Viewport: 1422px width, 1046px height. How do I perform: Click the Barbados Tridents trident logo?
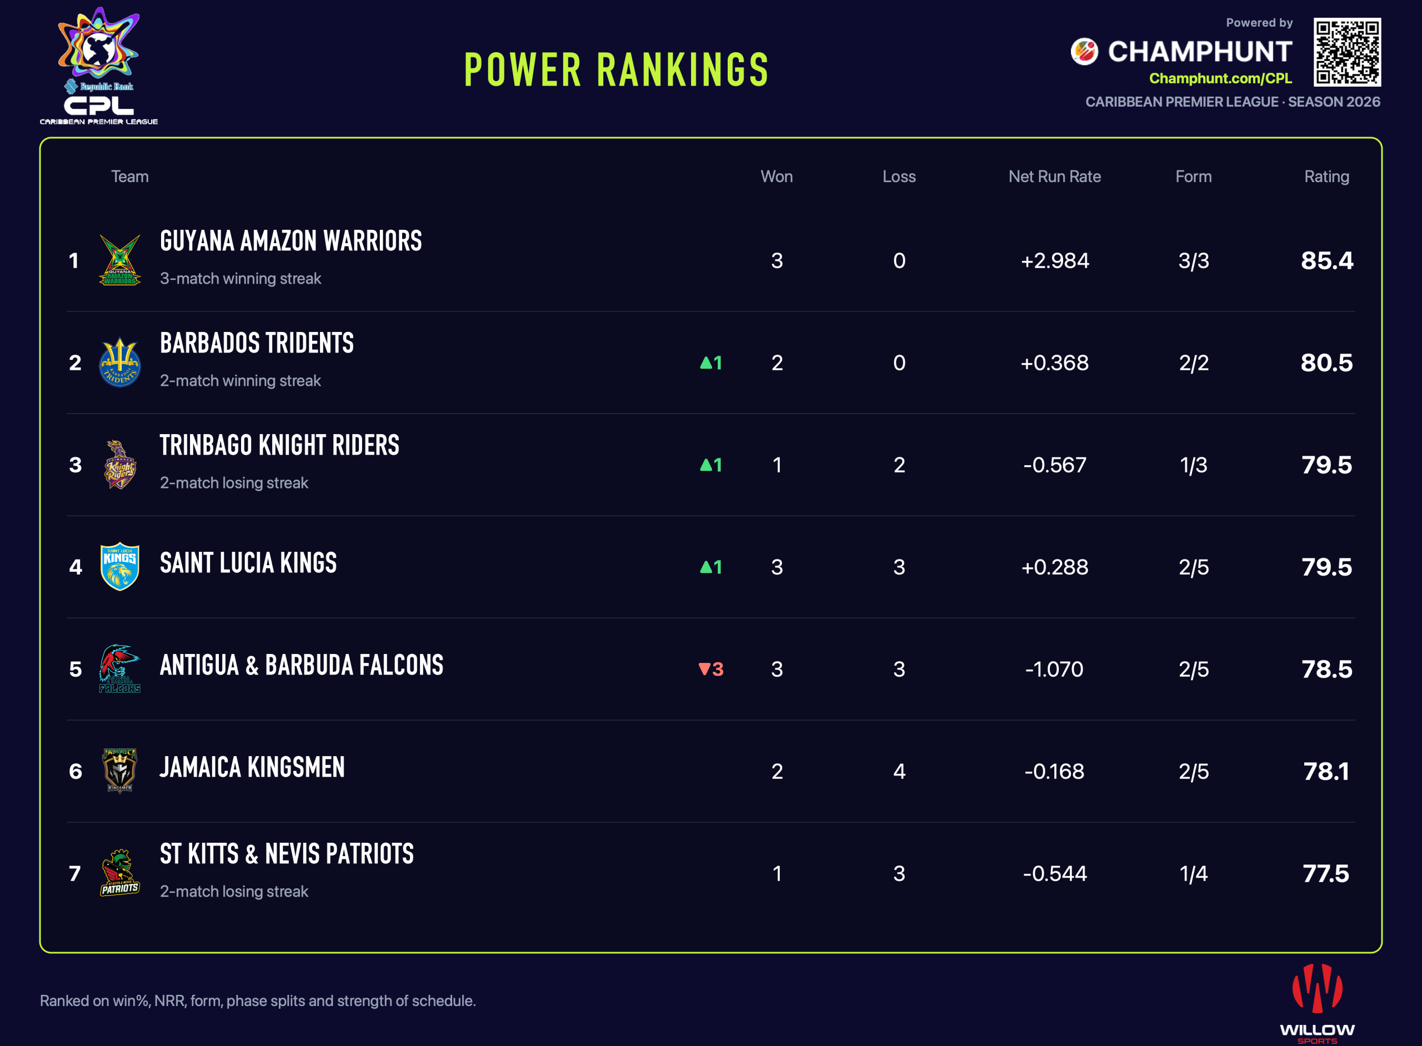coord(120,362)
